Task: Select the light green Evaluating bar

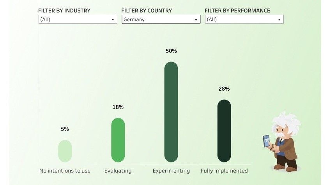Action: (118, 140)
